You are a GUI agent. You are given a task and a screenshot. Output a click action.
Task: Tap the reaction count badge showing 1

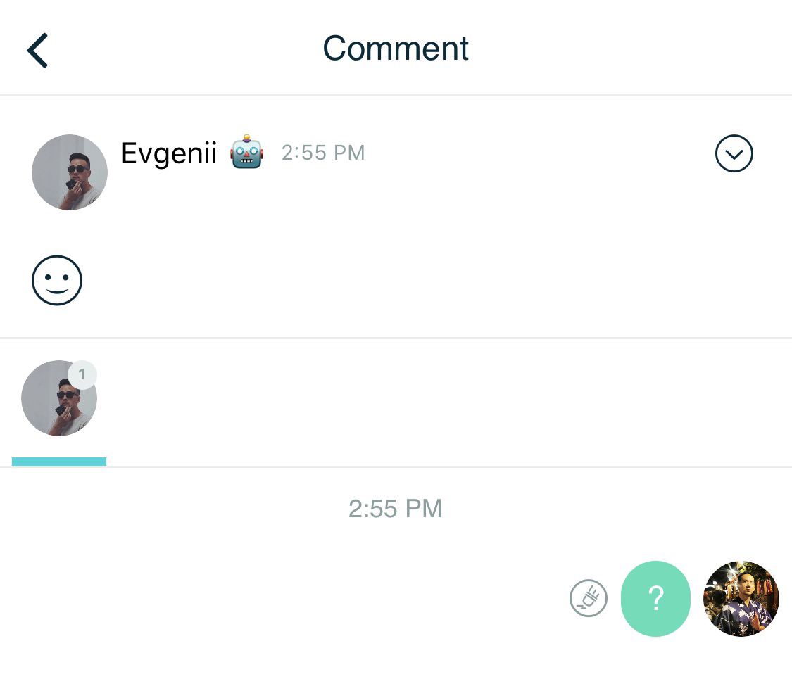[82, 375]
